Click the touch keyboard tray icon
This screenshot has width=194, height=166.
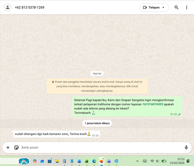(145, 161)
